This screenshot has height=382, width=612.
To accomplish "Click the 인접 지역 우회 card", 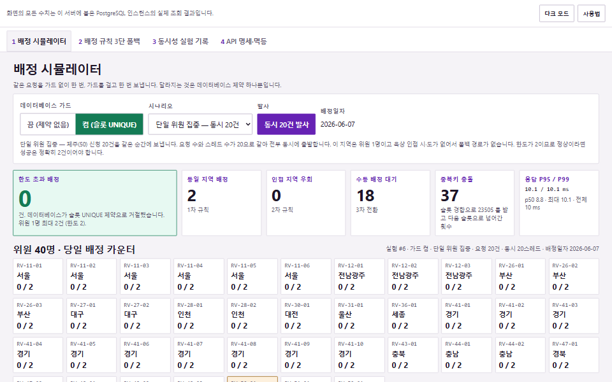I will [x=306, y=203].
